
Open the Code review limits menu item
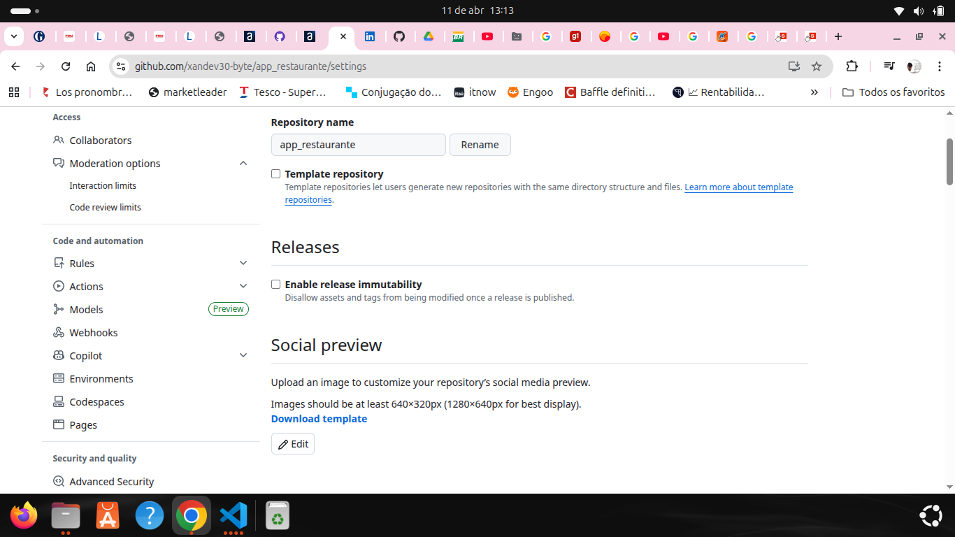pyautogui.click(x=106, y=207)
